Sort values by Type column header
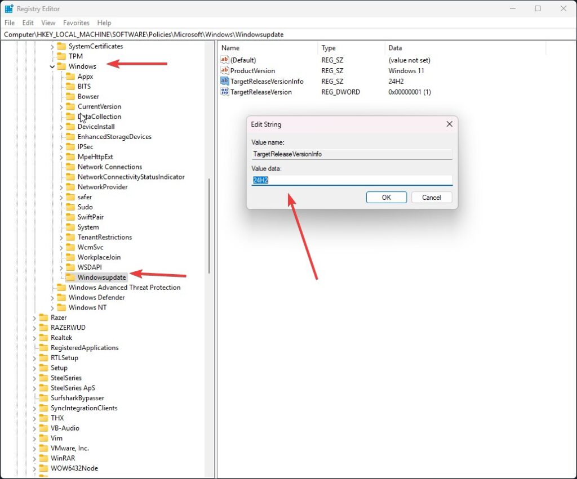The width and height of the screenshot is (577, 479). pyautogui.click(x=351, y=48)
